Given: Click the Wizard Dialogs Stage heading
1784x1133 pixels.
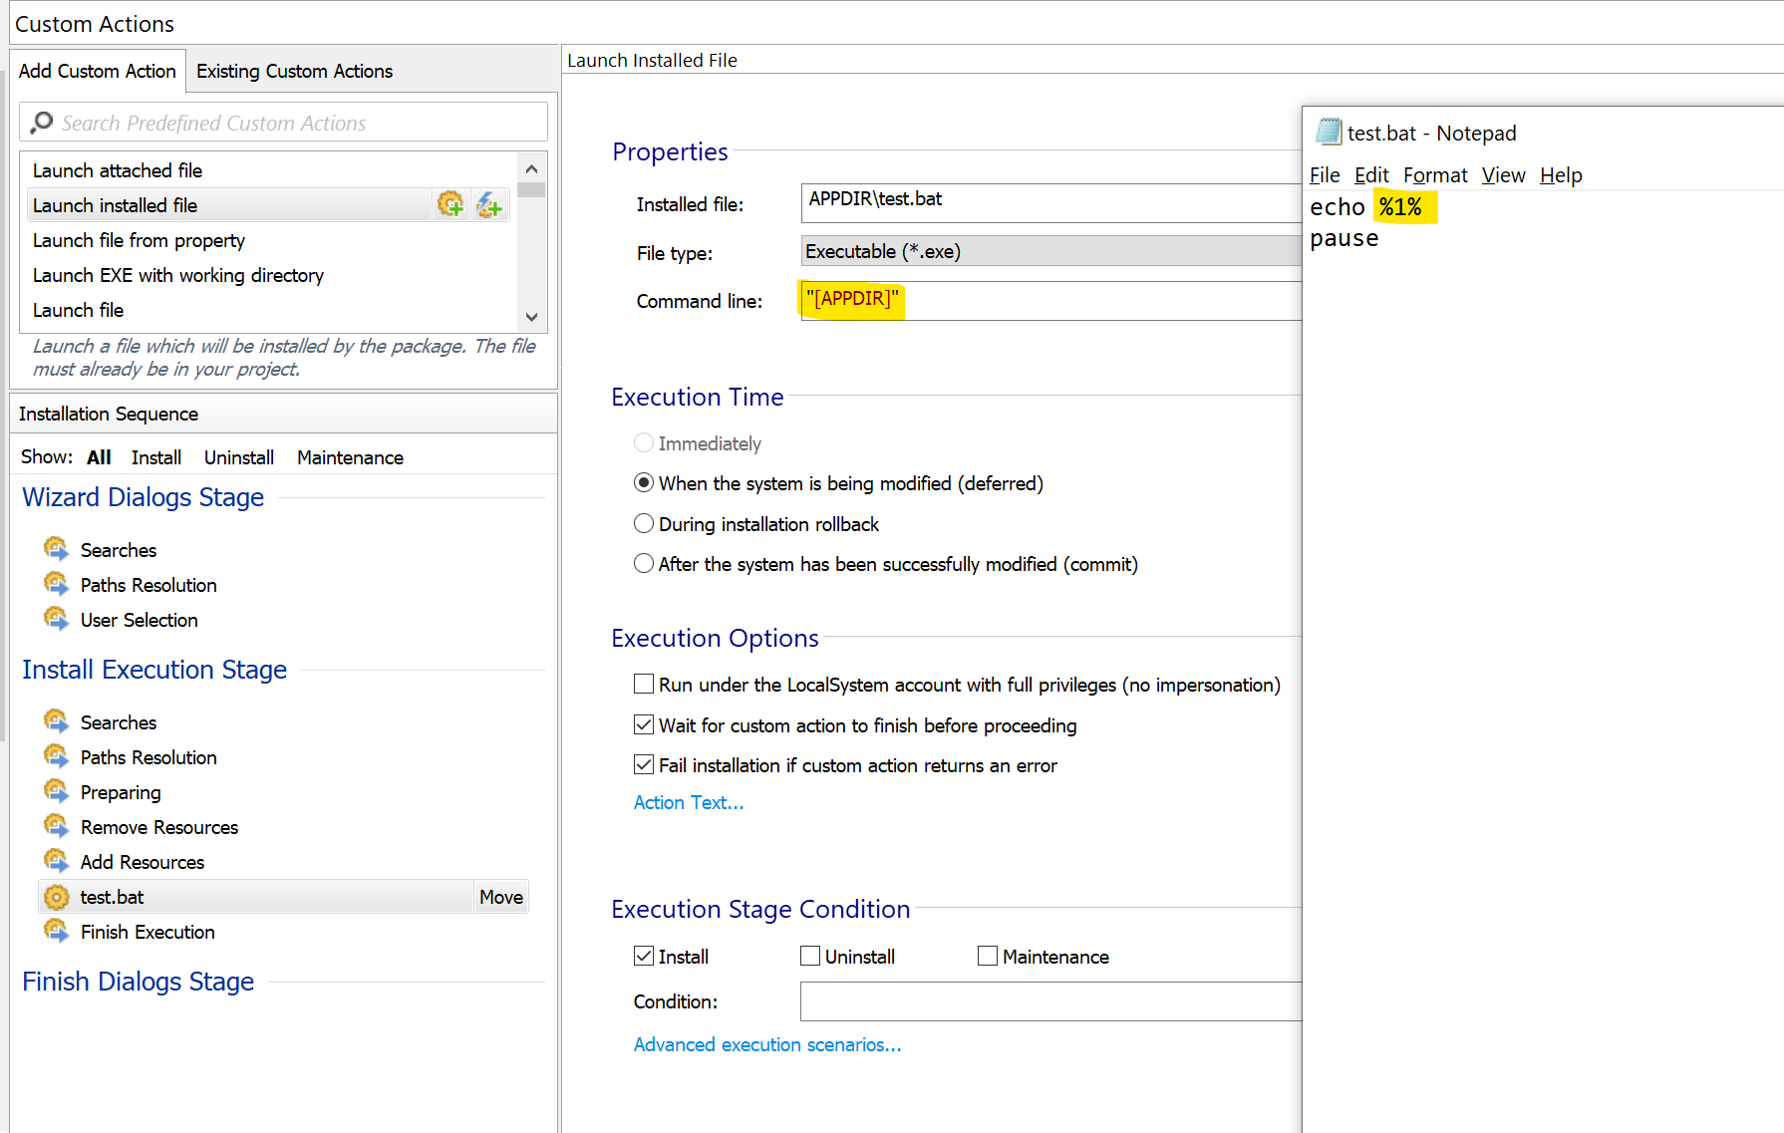Looking at the screenshot, I should coord(144,497).
